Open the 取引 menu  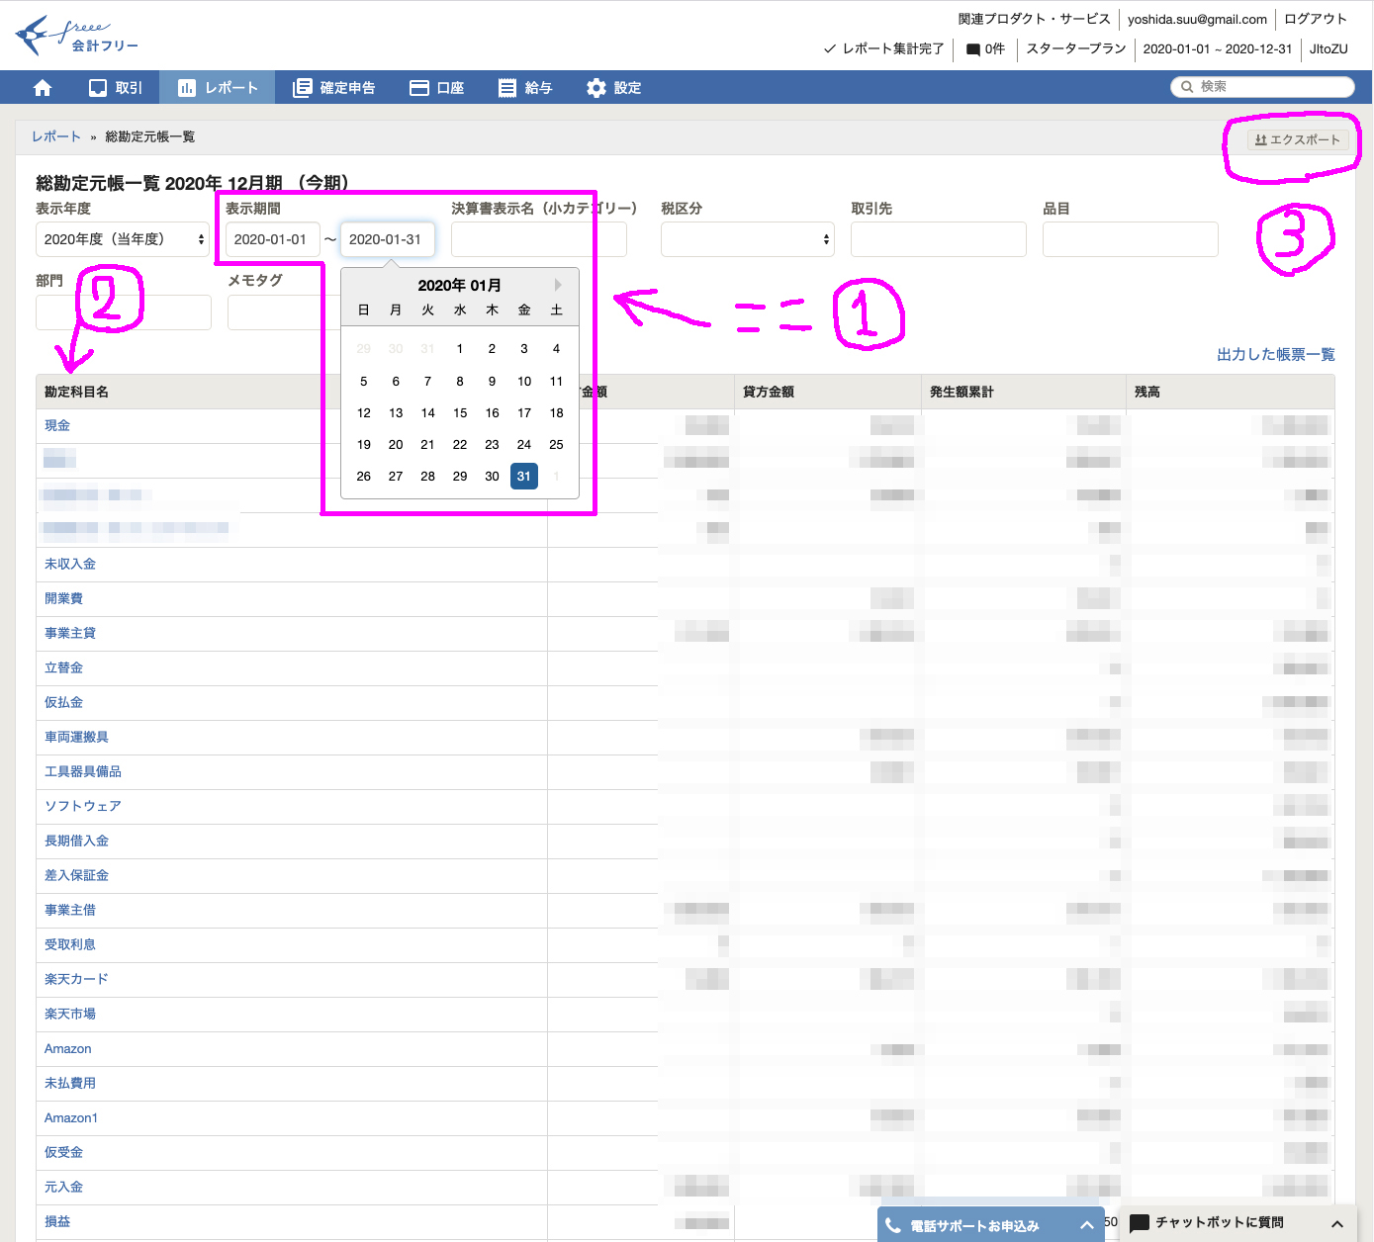click(x=116, y=88)
